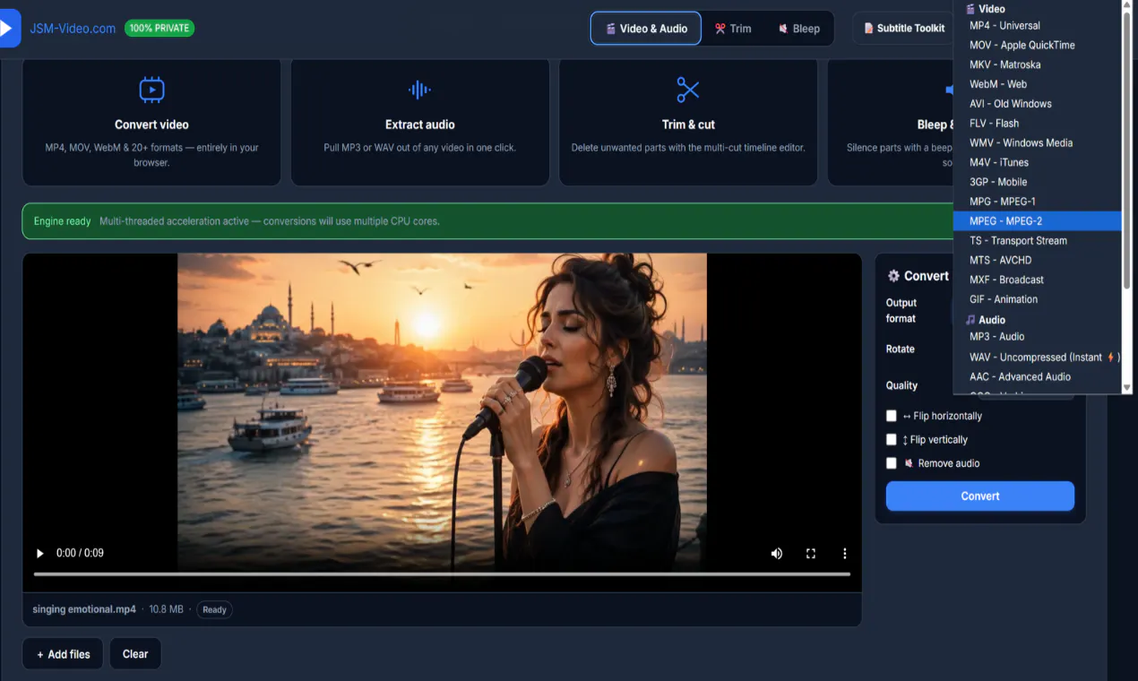
Task: Click the Engine ready status label
Action: click(62, 221)
